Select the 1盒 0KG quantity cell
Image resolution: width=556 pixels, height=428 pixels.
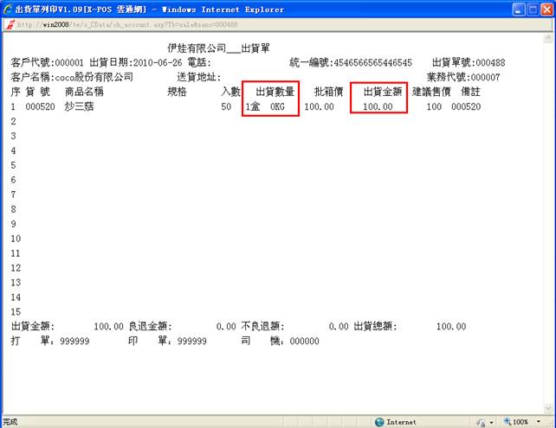click(x=265, y=106)
